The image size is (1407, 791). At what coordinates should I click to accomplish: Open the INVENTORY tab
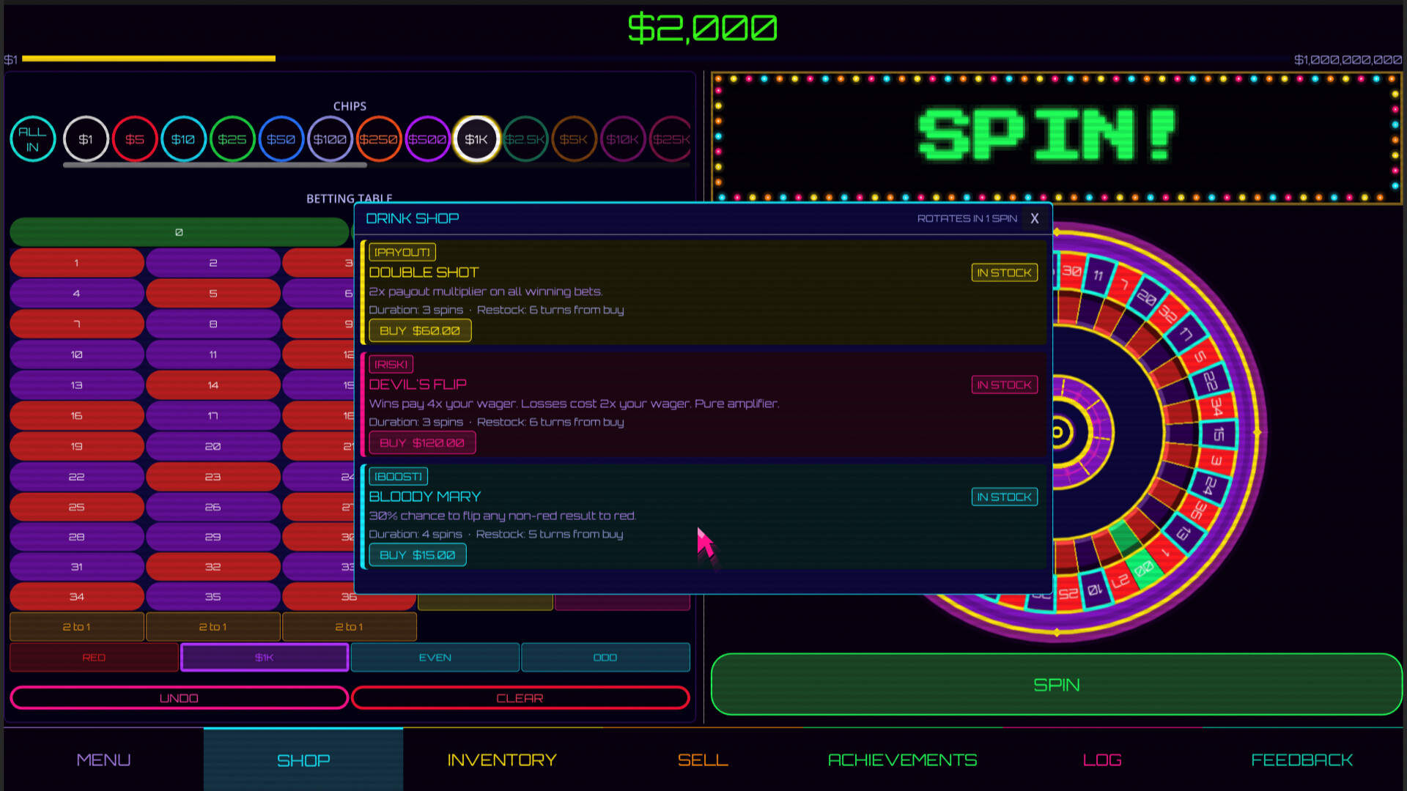[x=503, y=760]
